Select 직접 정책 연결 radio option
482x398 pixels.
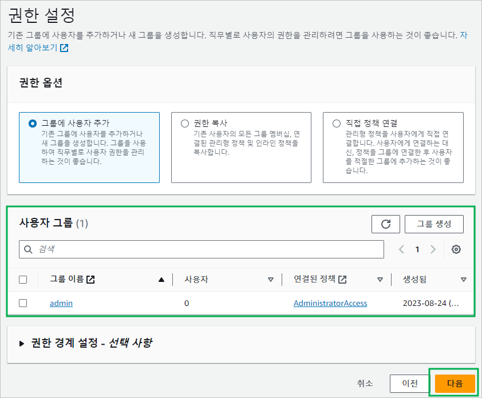[337, 124]
